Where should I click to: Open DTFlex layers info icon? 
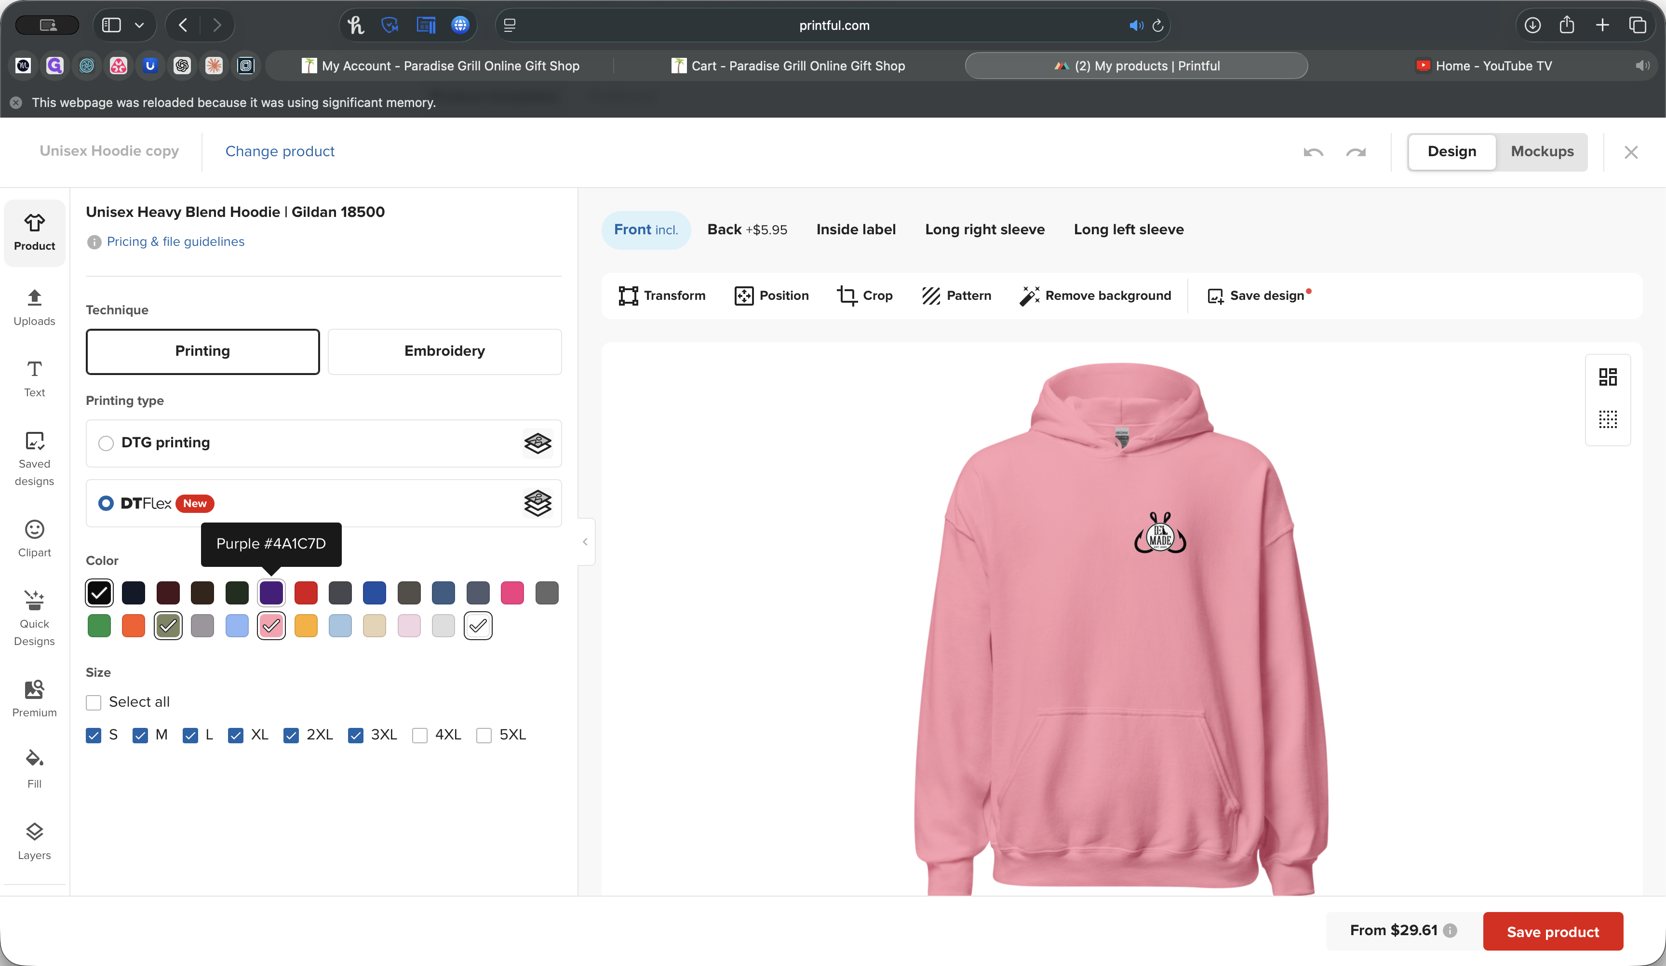tap(537, 503)
